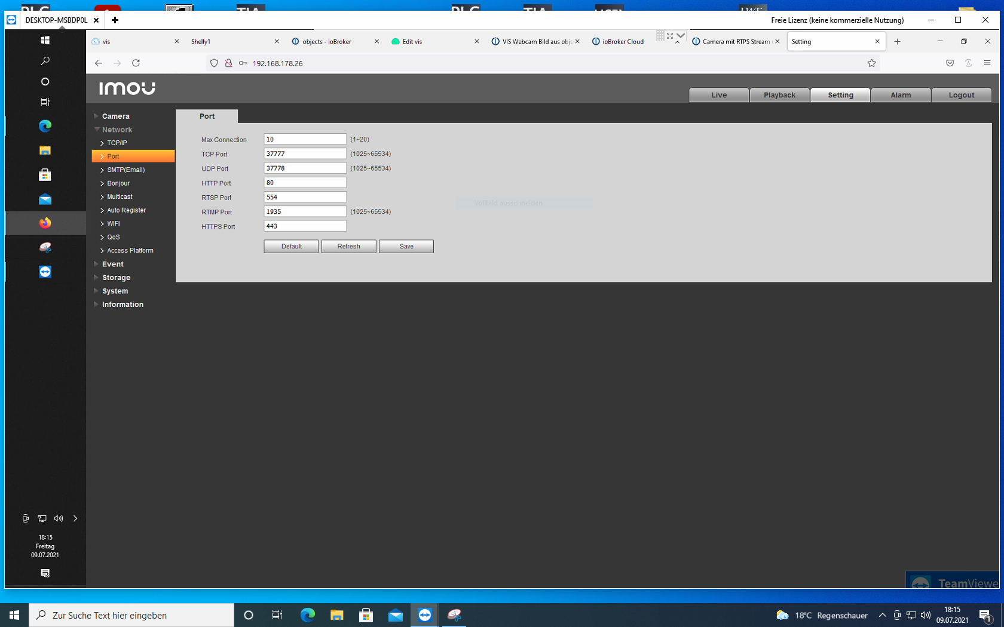Viewport: 1004px width, 627px height.
Task: Open TCP/IP network settings
Action: (117, 143)
